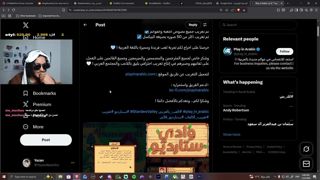Open options for Andy Robertson trend
The width and height of the screenshot is (320, 180).
point(291,106)
